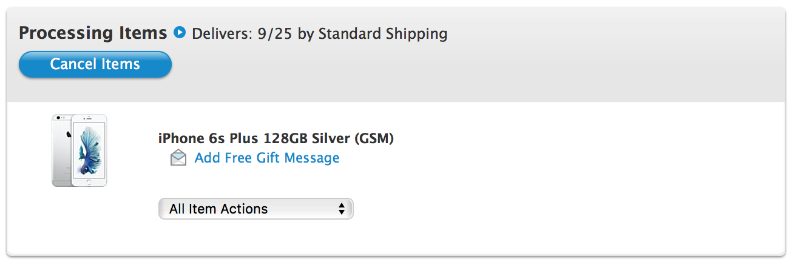Click the word "Cancel" on the blue button
The width and height of the screenshot is (795, 273).
(70, 64)
